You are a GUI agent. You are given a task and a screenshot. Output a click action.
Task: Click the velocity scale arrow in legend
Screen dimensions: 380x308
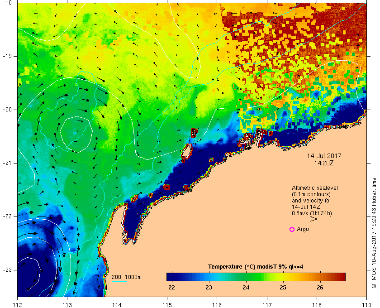coord(307,219)
